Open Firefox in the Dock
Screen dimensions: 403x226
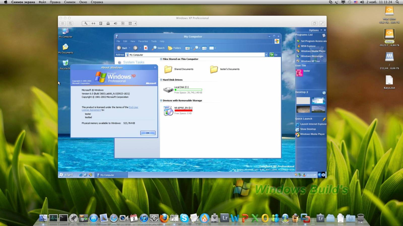[x=164, y=218]
